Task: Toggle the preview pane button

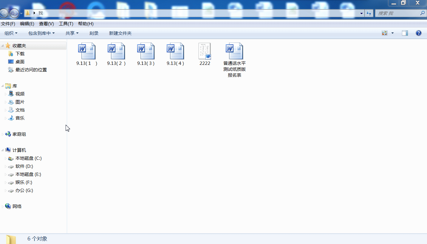Action: pyautogui.click(x=405, y=33)
